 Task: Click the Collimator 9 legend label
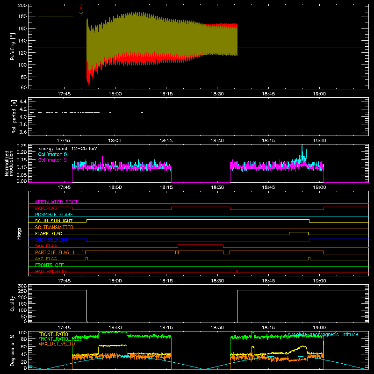point(52,160)
